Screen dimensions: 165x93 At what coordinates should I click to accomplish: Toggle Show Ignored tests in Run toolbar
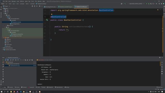[x=8, y=60]
